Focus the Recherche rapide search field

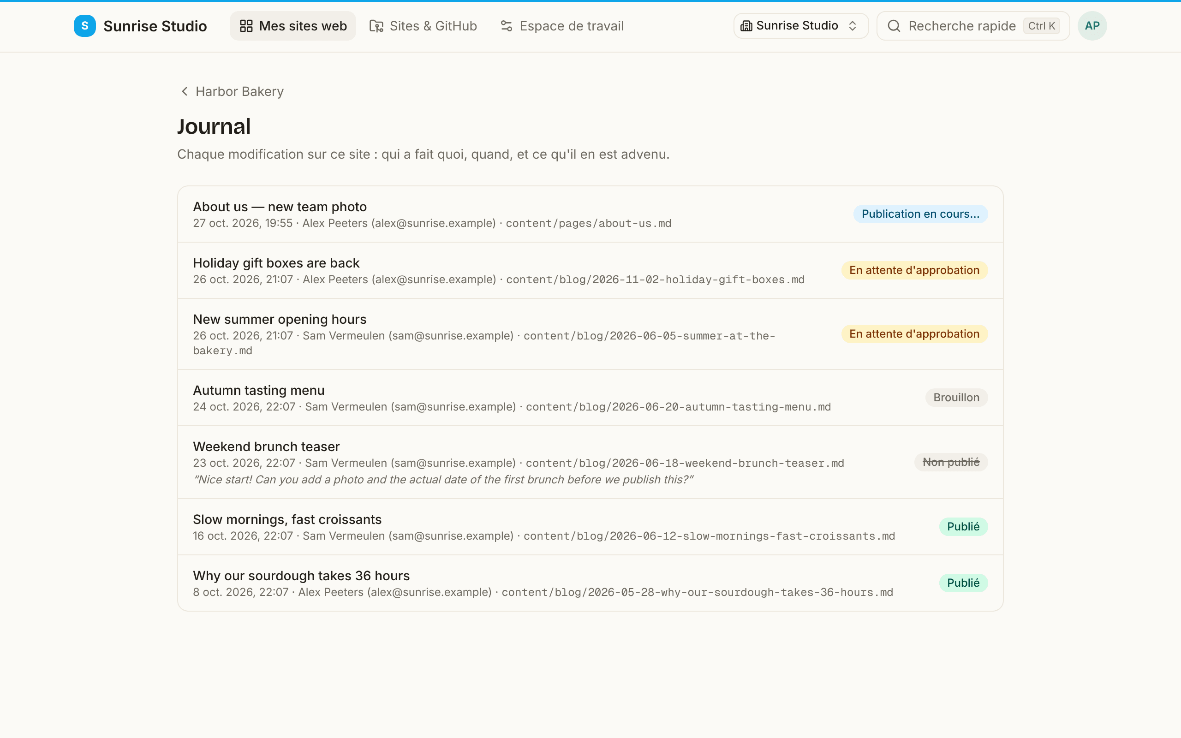pos(973,26)
